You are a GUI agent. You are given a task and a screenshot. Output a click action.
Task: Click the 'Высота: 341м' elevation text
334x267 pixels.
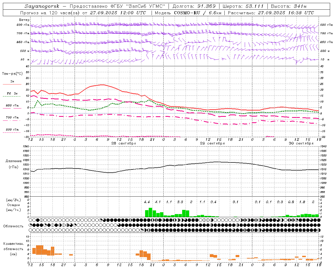point(289,6)
